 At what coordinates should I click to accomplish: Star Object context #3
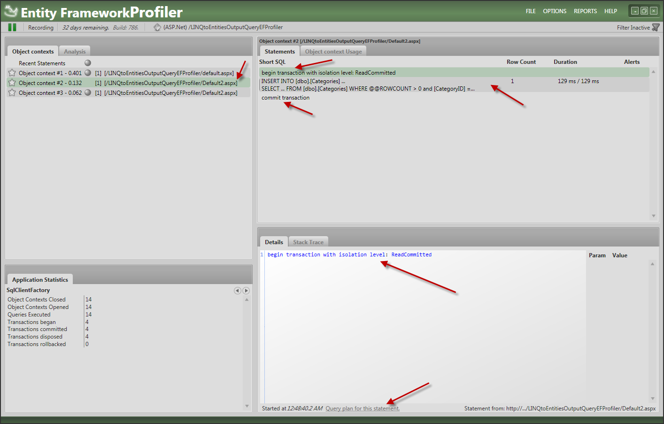12,93
